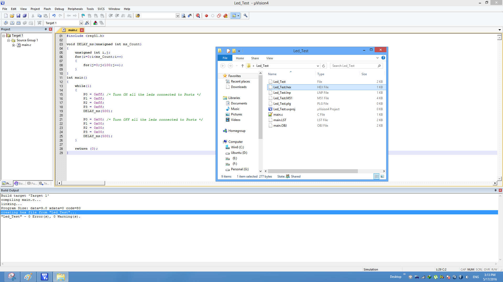
Task: Expand the main.c node in Project tree
Action: (x=13, y=45)
